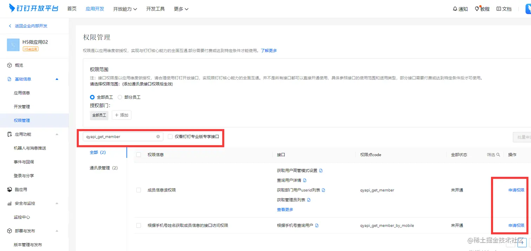Click the 应用功能 icon in sidebar
Screen dimensions: 531x251
point(9,134)
